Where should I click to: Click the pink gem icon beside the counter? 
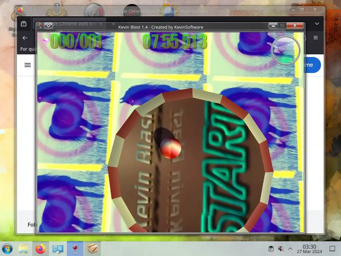pyautogui.click(x=45, y=41)
